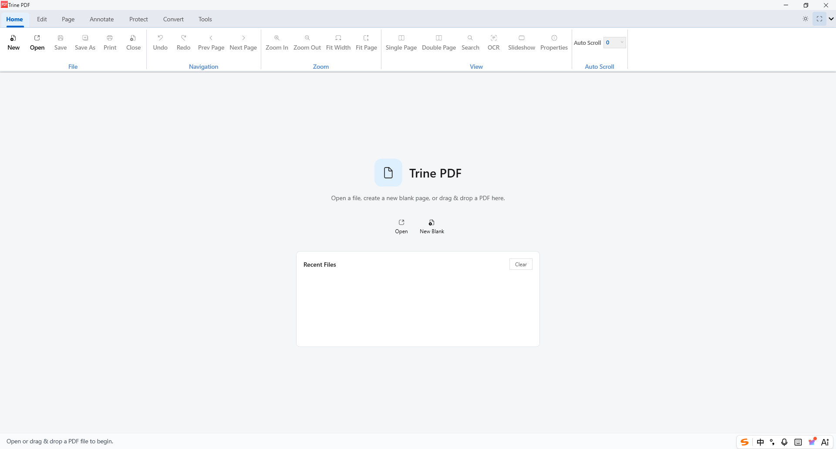Click the Trine PDF app icon in title bar

point(4,5)
